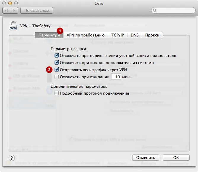
Task: Click the Отменить button
Action: click(x=146, y=157)
